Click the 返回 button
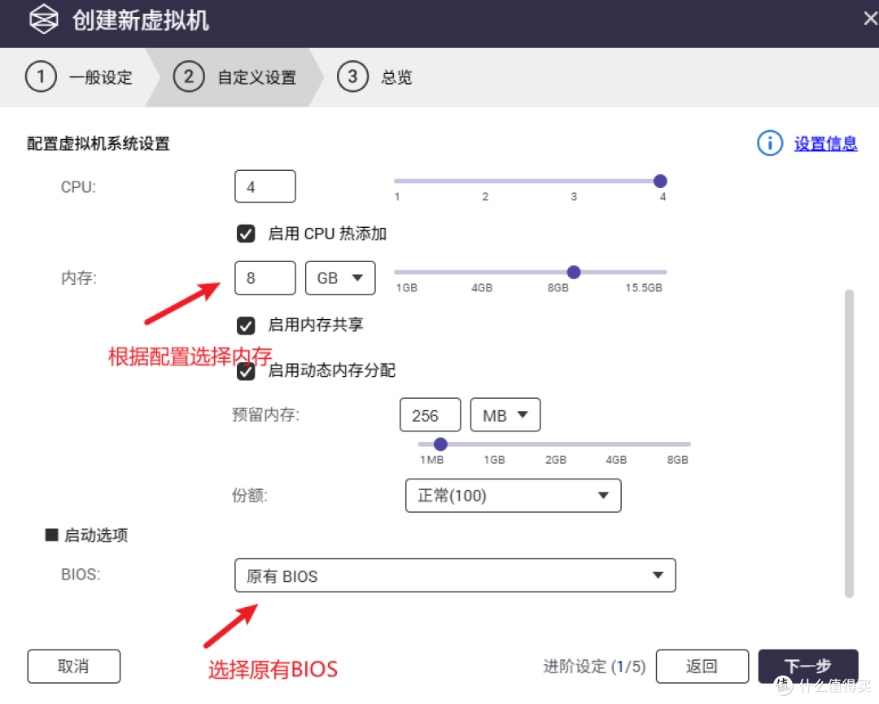 pos(702,667)
